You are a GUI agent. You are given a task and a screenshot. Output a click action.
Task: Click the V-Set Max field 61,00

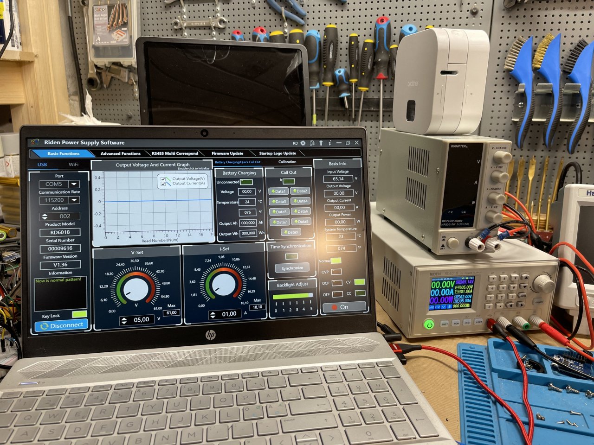(x=171, y=313)
